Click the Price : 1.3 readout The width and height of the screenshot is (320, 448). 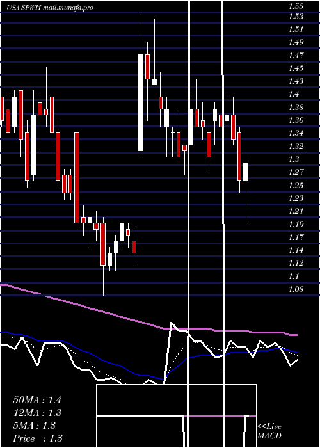click(x=37, y=438)
